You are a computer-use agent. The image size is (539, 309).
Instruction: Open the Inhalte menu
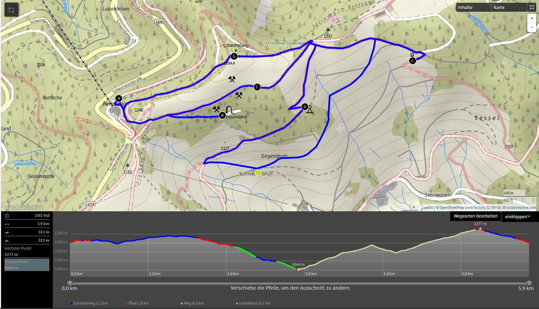point(473,7)
